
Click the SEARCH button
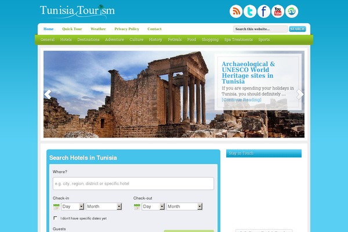point(298,29)
